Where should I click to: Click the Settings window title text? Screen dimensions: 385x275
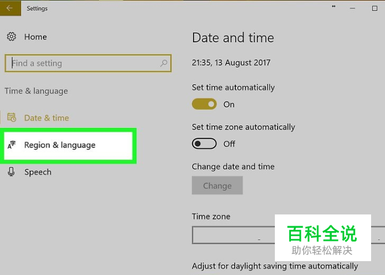point(37,8)
